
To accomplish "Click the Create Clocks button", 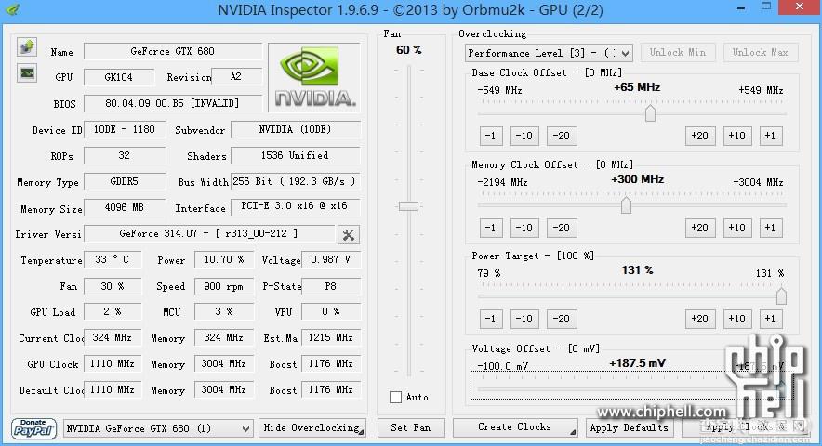I will (x=515, y=427).
